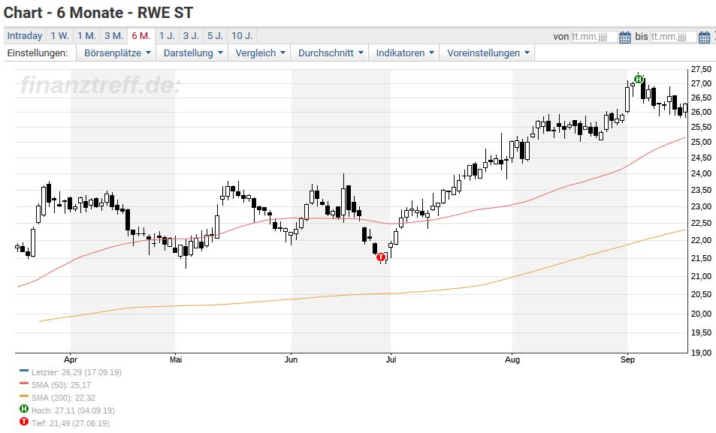
Task: Click the 'Sep' x-axis month label
Action: click(627, 359)
